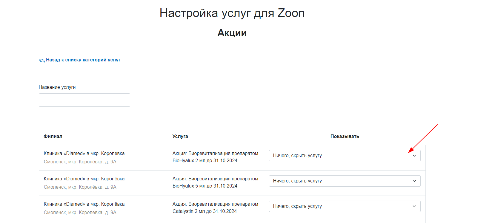This screenshot has height=223, width=478.
Task: Open the Показывать dropdown for BioHyalux 2 мл
Action: pos(345,156)
